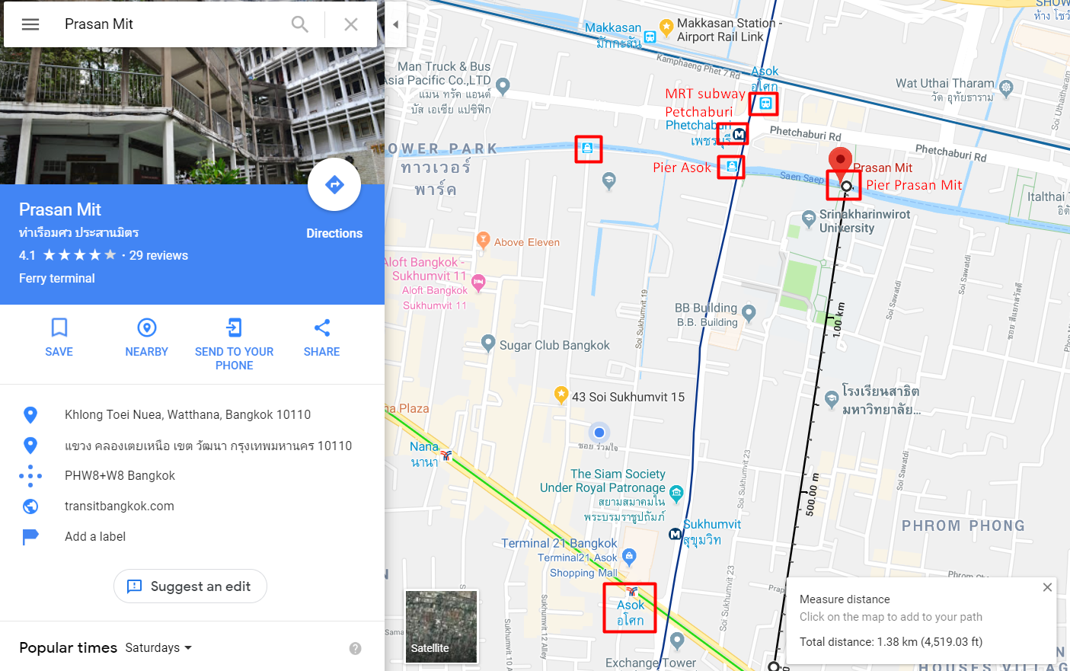1070x671 pixels.
Task: Send place to your phone
Action: 235,344
